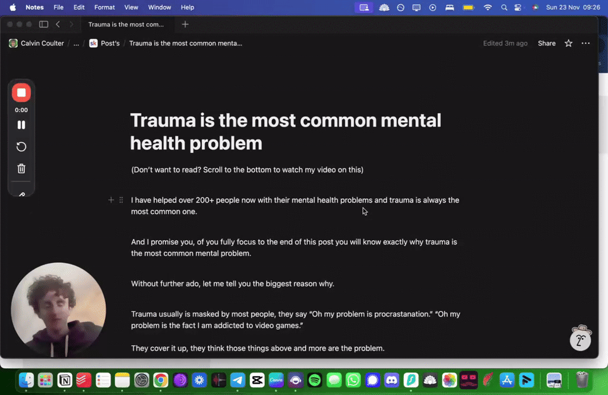Click the Share button
The image size is (608, 395).
point(546,43)
